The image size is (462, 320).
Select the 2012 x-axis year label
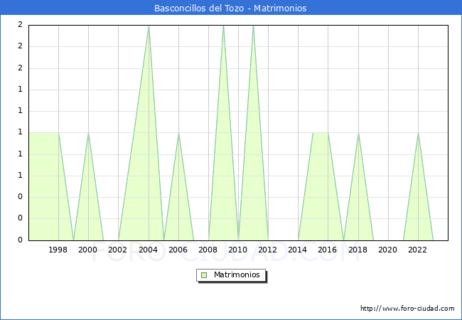pos(268,250)
